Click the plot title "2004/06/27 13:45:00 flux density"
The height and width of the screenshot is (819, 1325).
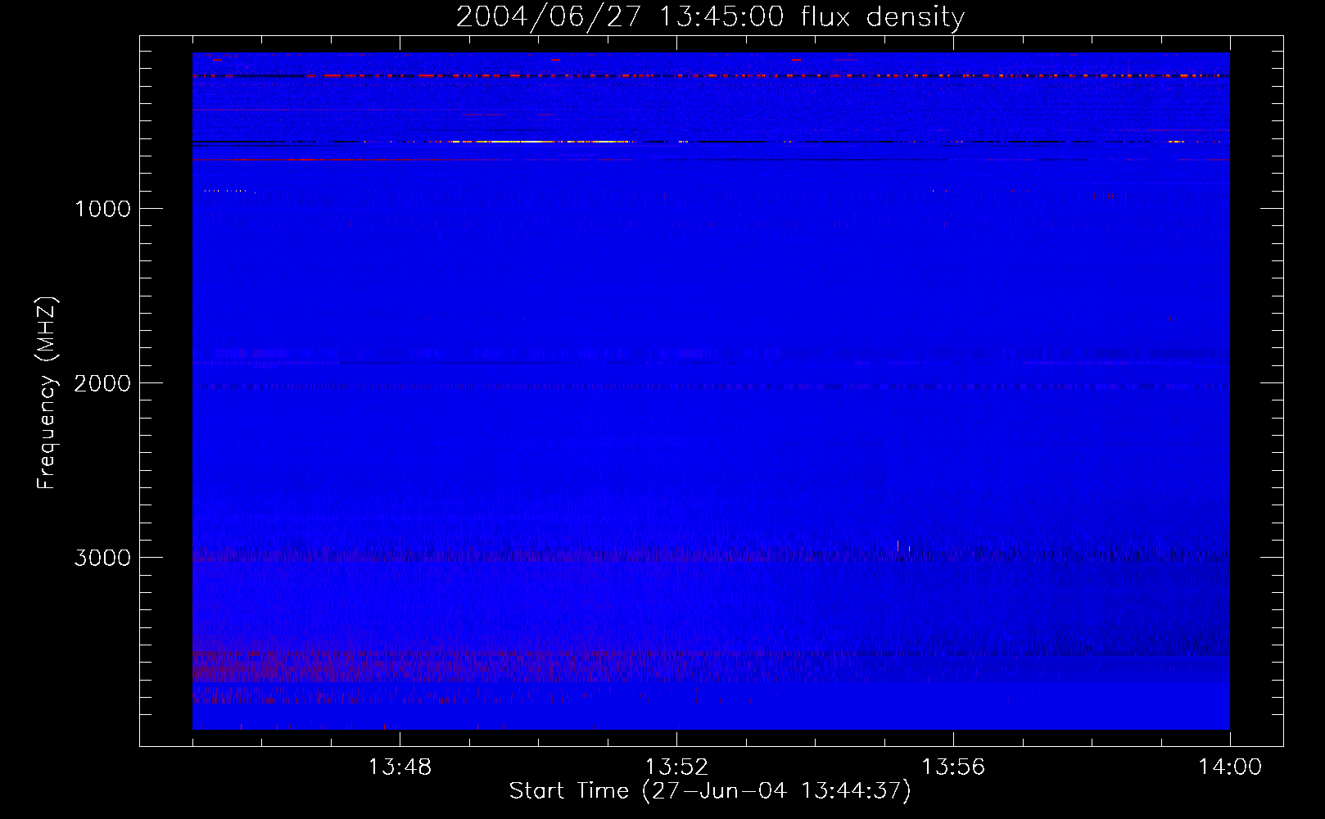[710, 16]
